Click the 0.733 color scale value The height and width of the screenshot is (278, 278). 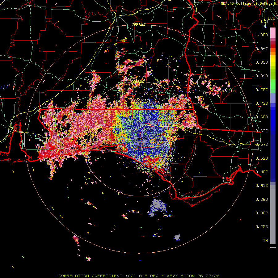pyautogui.click(x=262, y=103)
